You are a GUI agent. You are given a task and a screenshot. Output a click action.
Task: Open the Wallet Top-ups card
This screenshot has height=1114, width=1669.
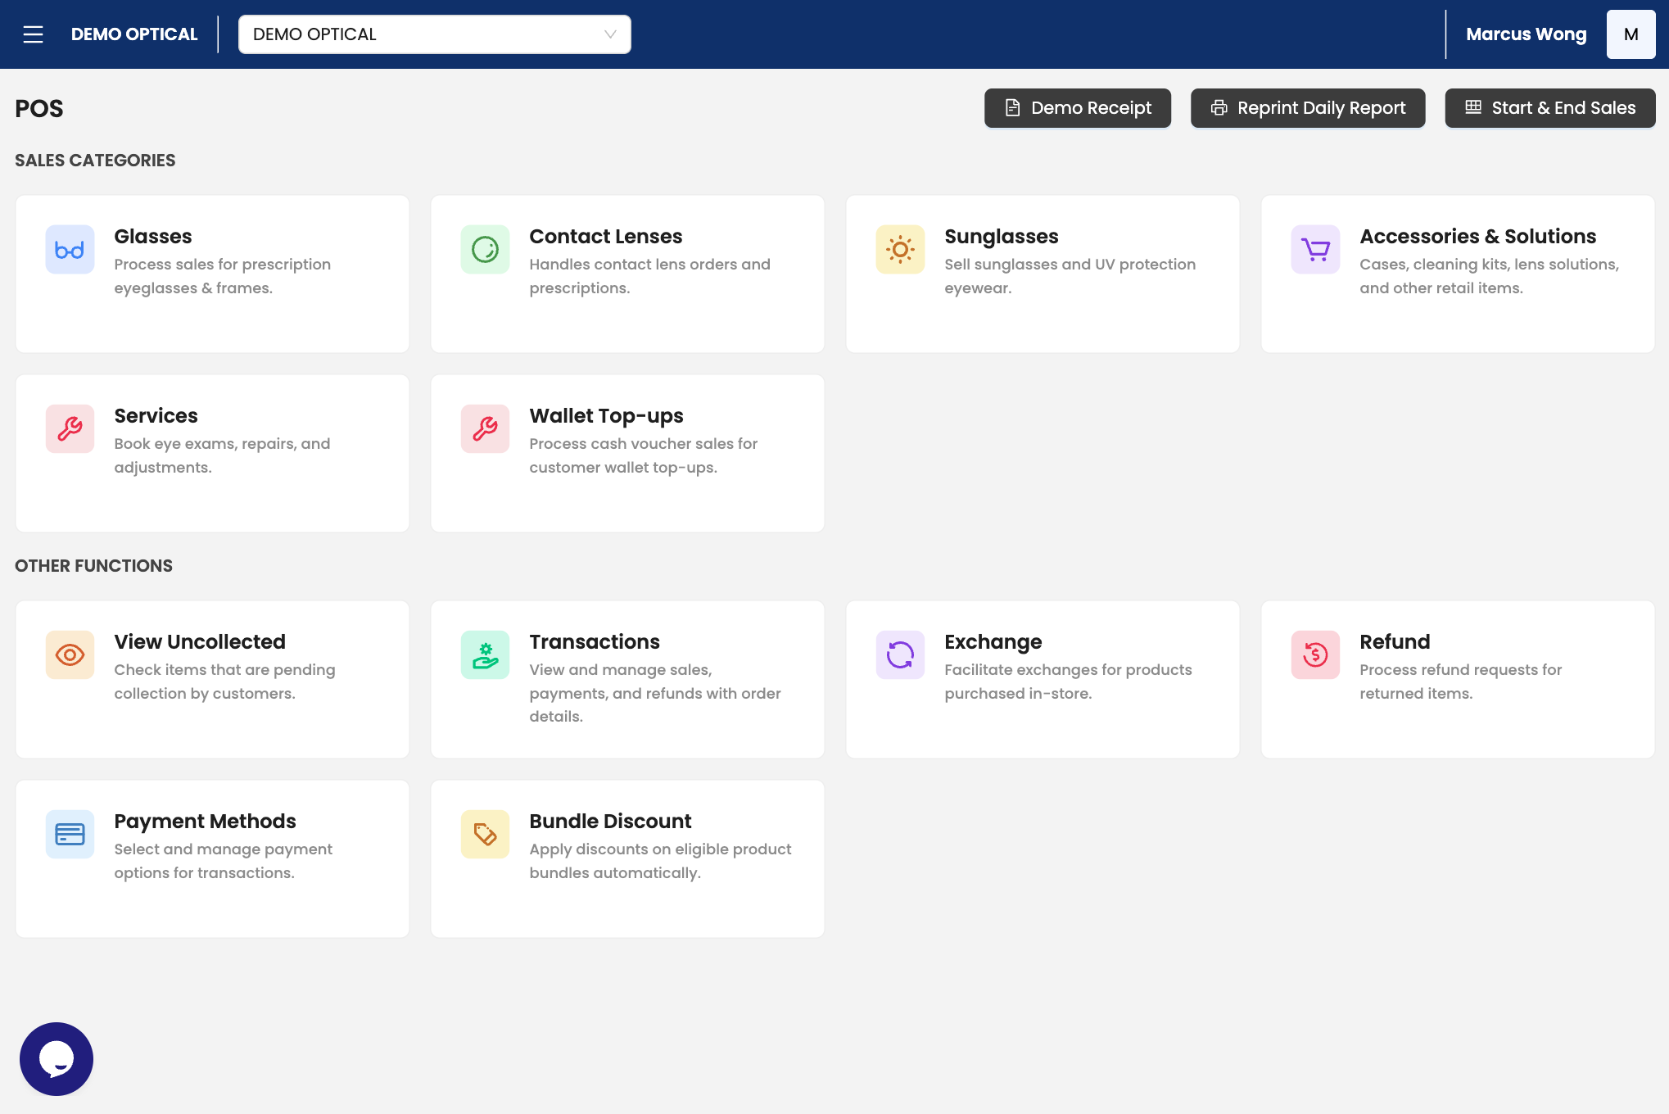[x=627, y=453]
